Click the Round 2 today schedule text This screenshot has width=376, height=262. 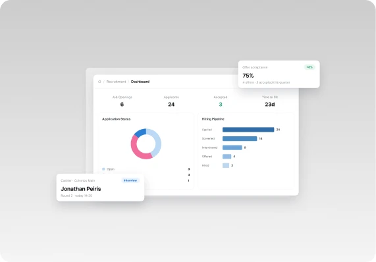[76, 196]
